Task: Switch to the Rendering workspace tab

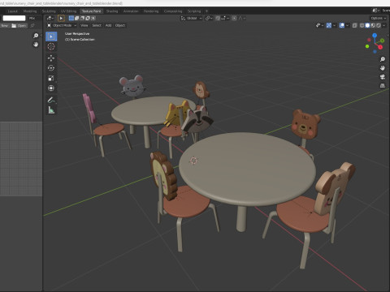Action: click(151, 11)
